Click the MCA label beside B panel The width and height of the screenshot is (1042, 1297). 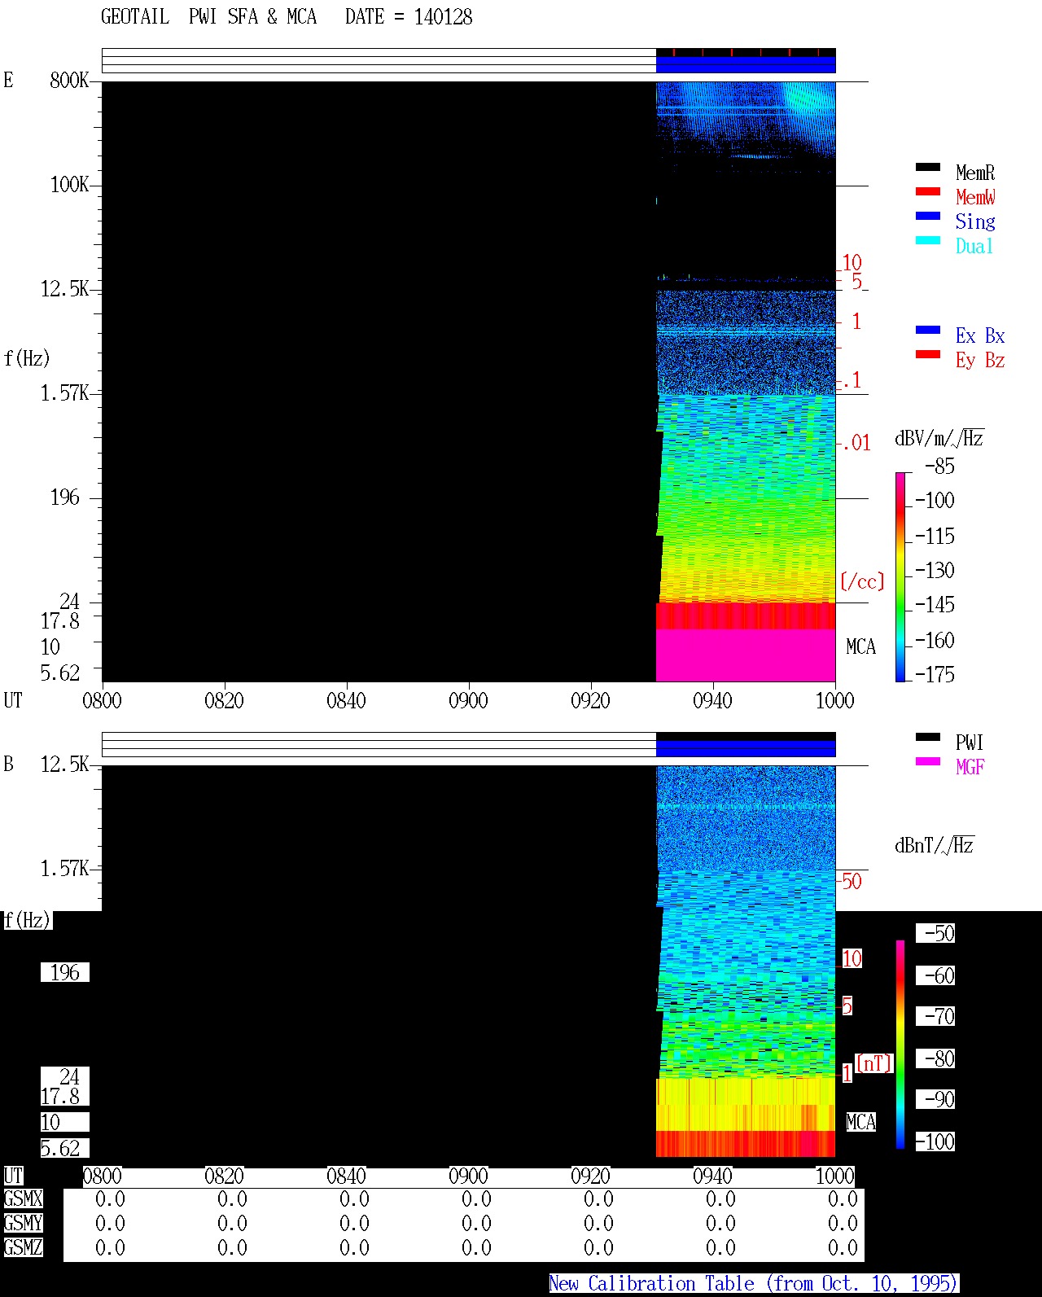[860, 1122]
